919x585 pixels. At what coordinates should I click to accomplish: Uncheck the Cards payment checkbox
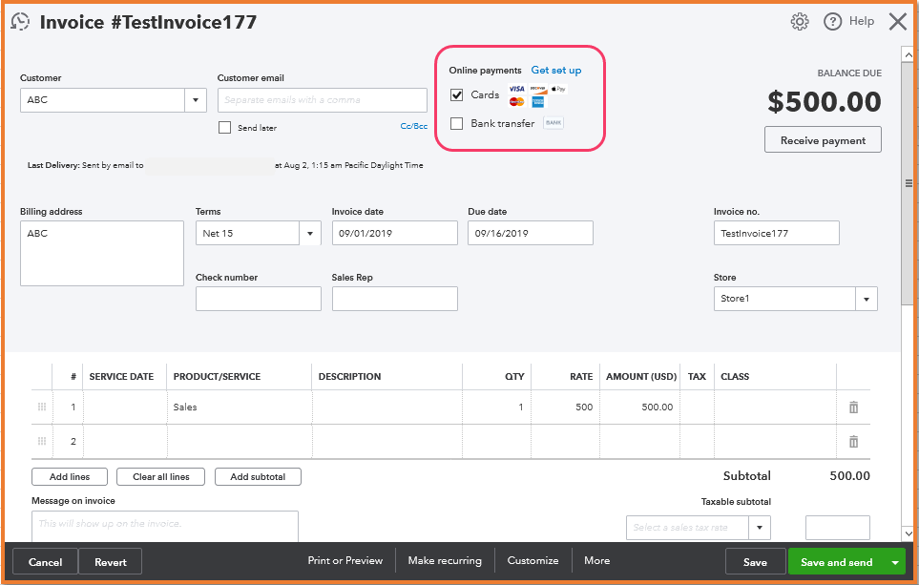click(x=456, y=94)
